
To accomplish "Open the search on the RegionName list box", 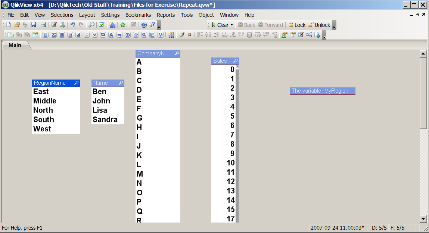I will (76, 83).
